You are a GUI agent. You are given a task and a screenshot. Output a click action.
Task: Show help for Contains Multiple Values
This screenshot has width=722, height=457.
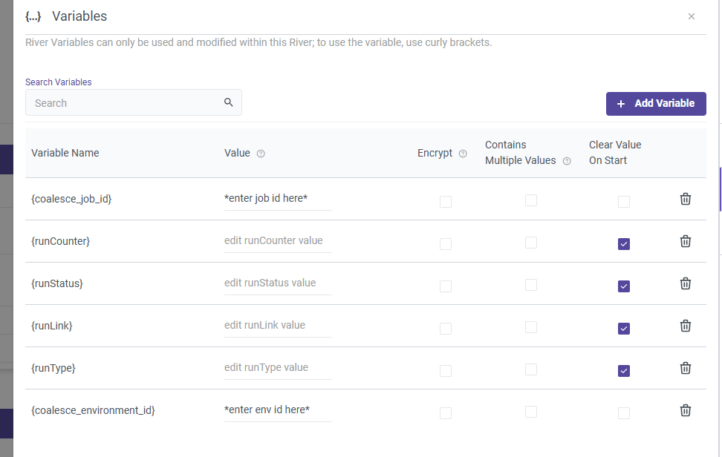coord(567,161)
